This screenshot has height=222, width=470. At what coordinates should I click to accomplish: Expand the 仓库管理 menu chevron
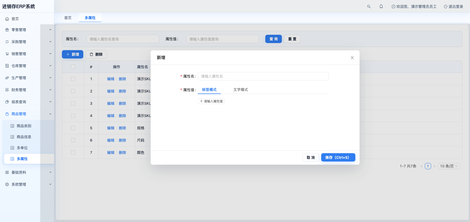coord(50,66)
